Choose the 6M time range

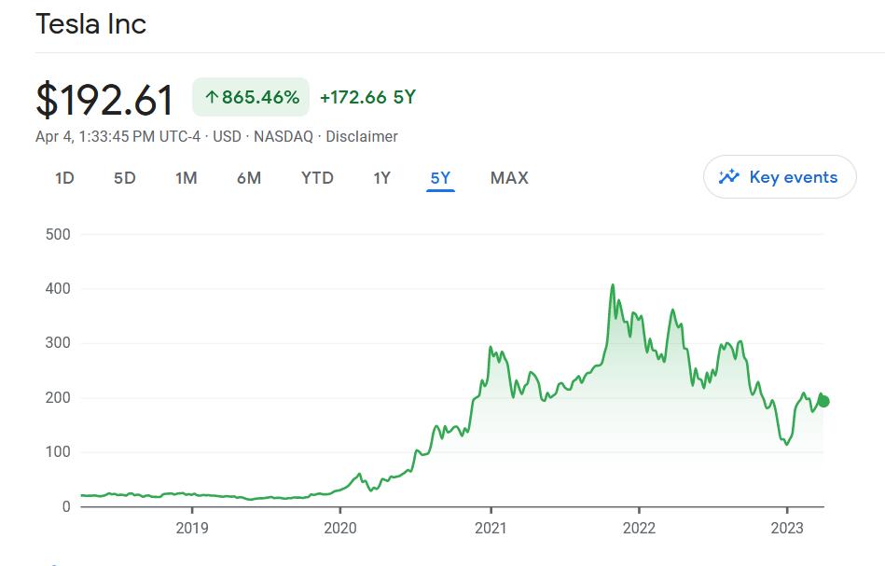[248, 178]
